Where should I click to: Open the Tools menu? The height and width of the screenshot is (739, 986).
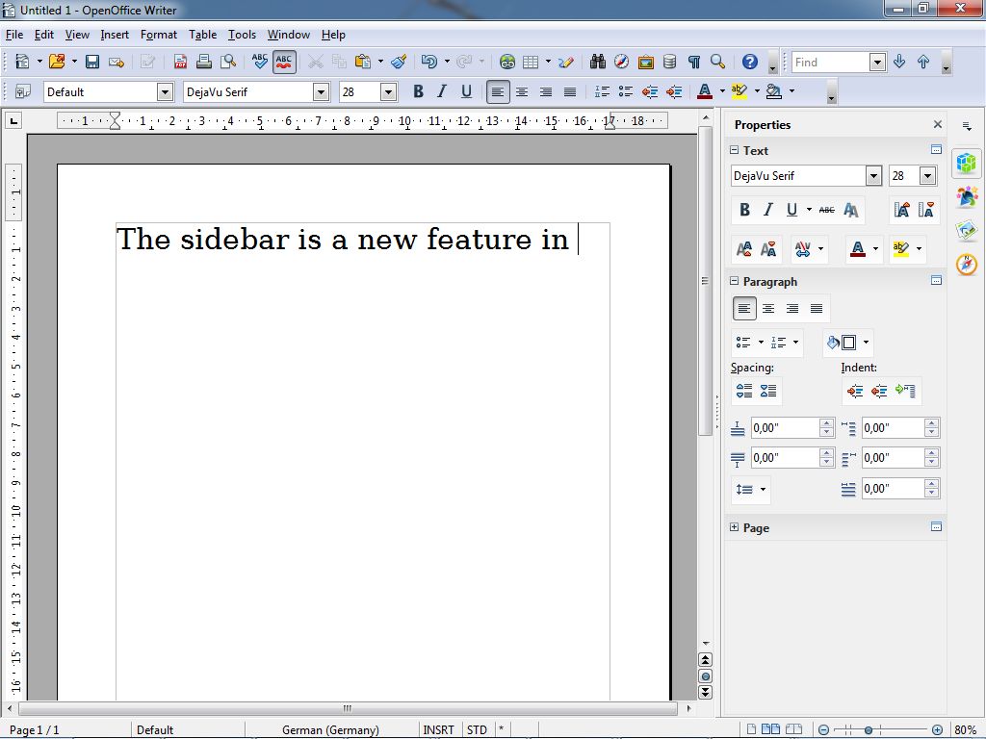tap(242, 35)
